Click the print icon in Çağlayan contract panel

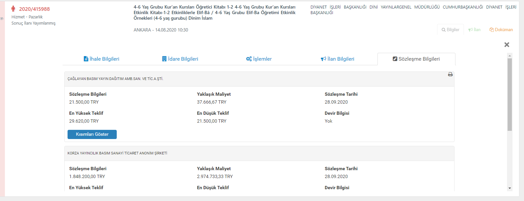450,74
